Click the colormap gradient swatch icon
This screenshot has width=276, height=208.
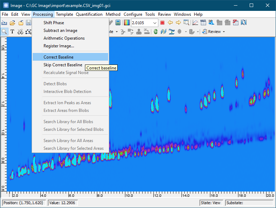(127, 23)
